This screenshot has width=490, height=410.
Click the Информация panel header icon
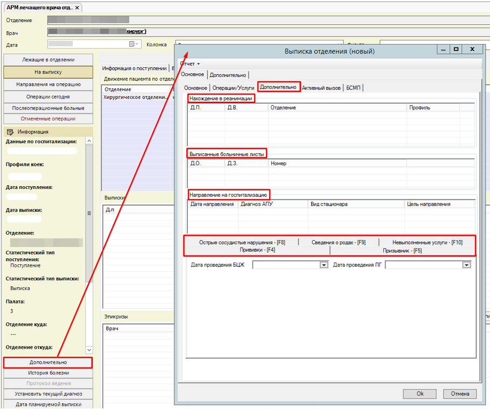pyautogui.click(x=10, y=132)
